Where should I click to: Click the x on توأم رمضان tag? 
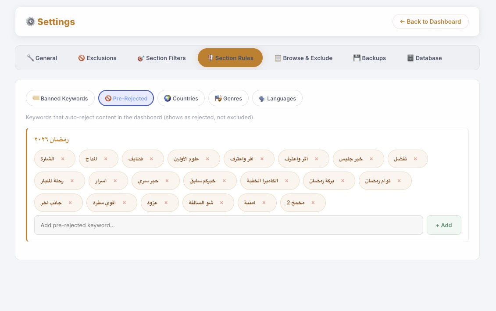coord(399,181)
